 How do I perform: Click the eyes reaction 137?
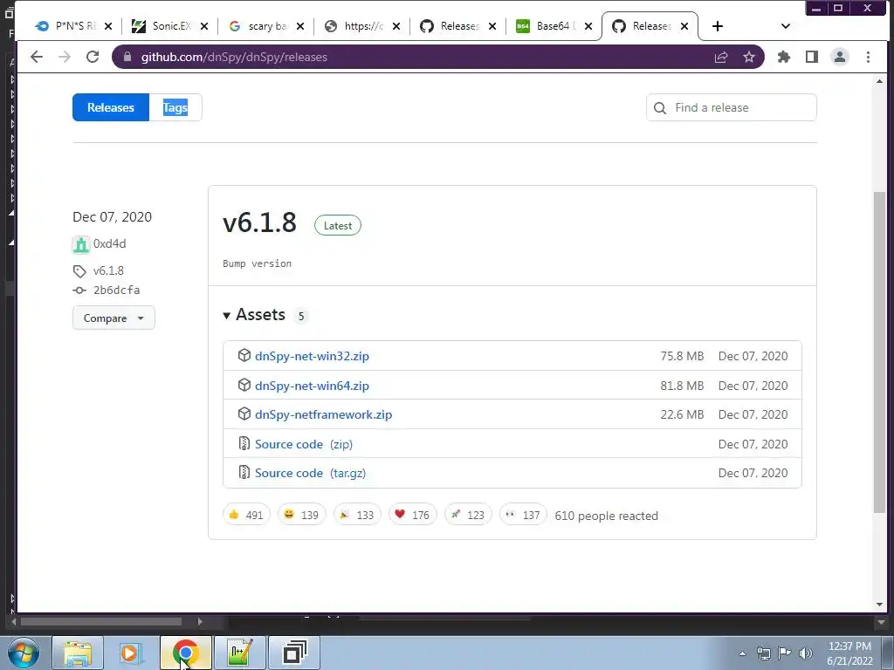coord(522,515)
